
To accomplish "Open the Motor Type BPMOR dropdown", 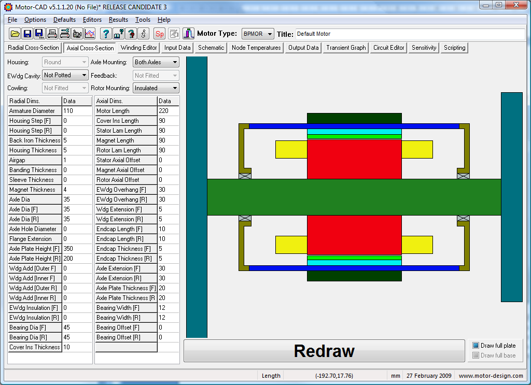I will [258, 34].
